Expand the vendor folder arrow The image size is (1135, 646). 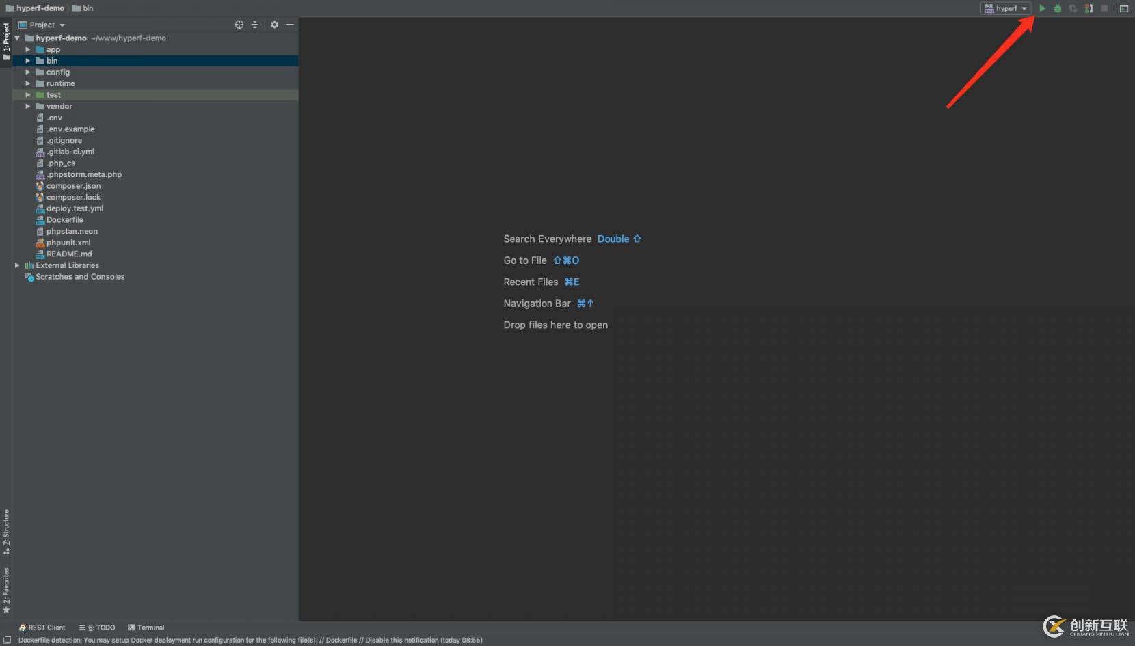pos(28,107)
